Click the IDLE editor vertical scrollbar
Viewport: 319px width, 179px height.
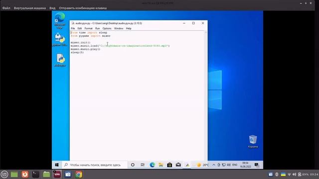[206, 95]
